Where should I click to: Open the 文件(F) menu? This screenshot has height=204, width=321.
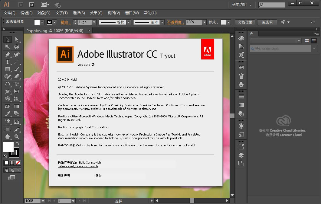[9, 13]
